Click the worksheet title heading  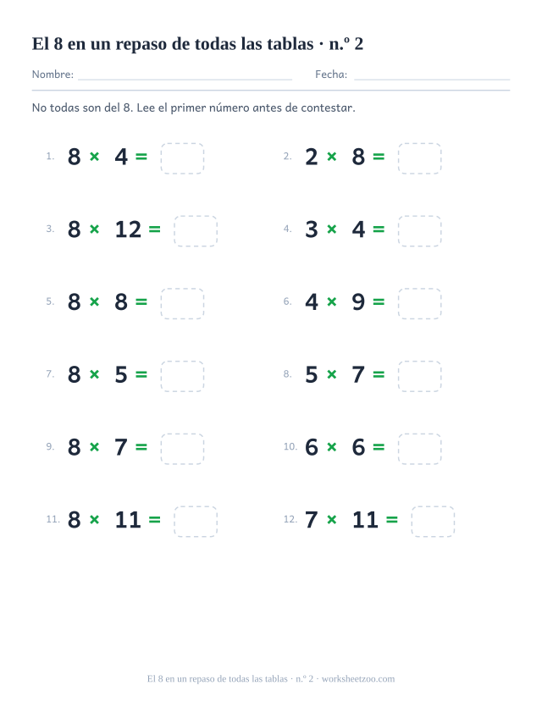197,44
